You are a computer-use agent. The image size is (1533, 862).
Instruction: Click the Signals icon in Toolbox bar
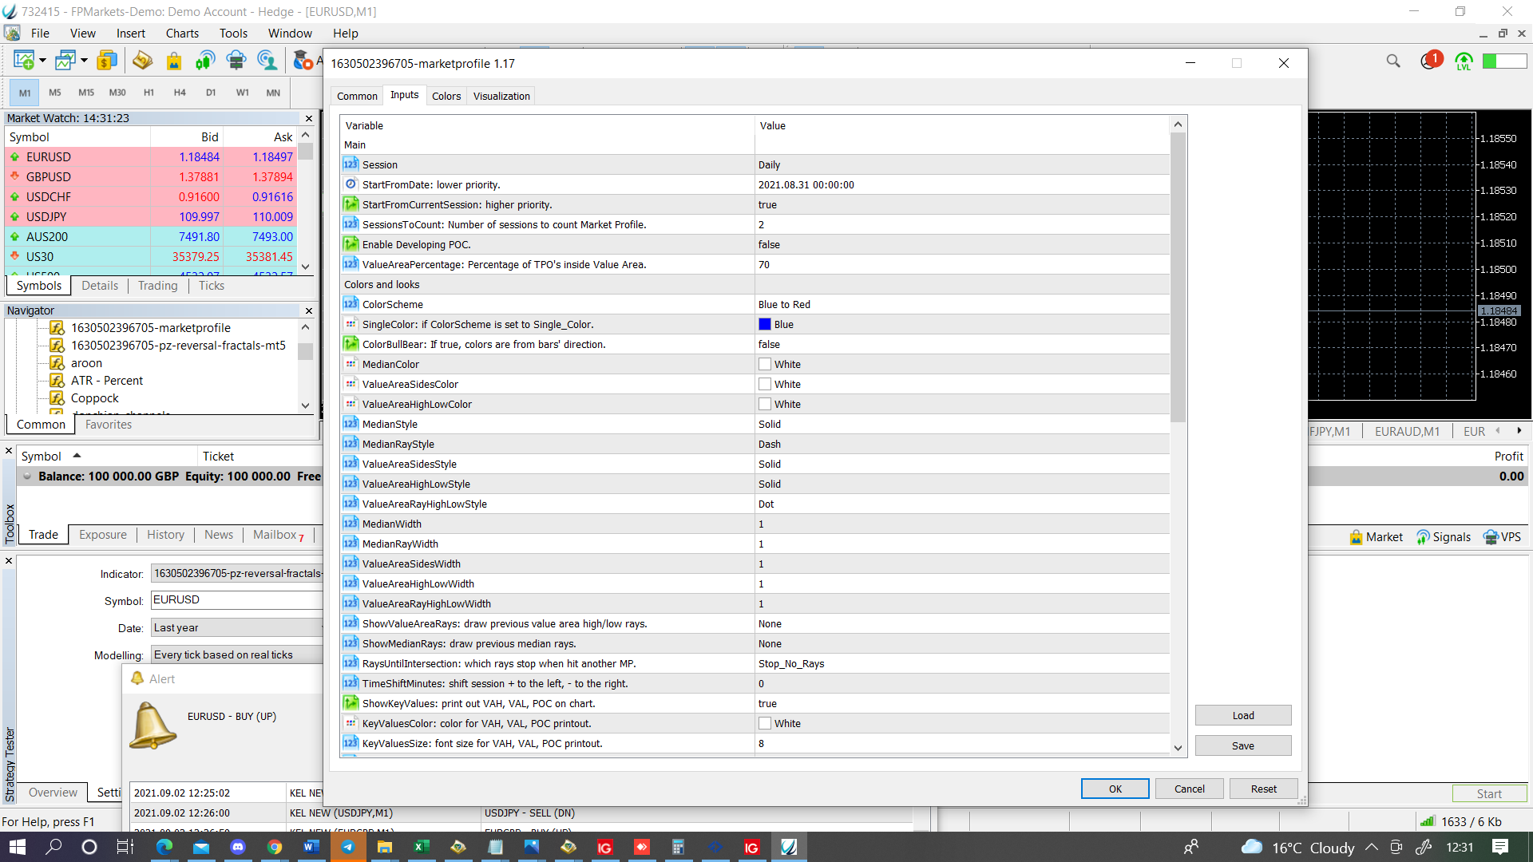tap(1423, 537)
